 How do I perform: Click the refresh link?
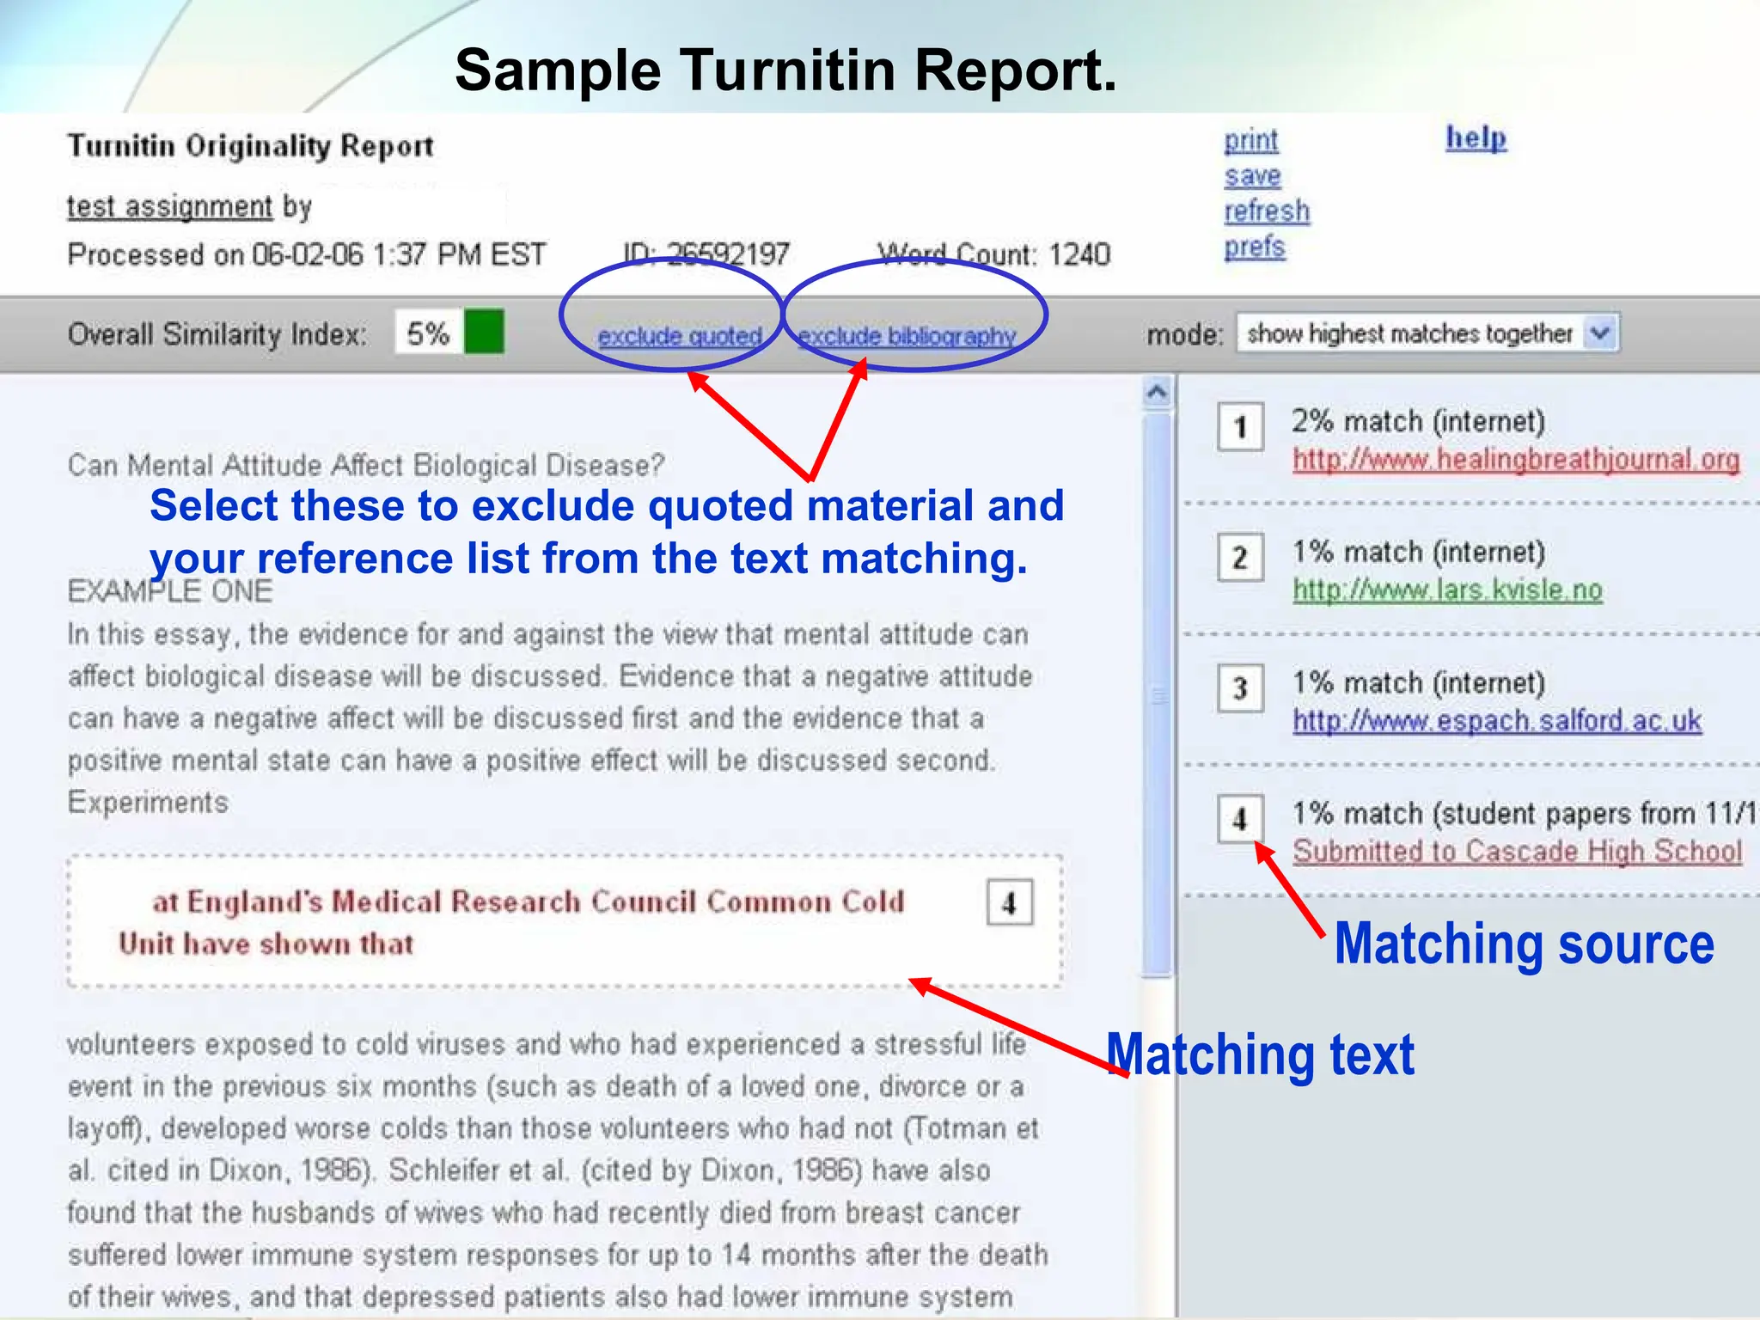click(x=1267, y=211)
